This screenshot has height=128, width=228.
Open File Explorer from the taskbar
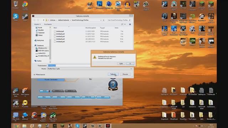pyautogui.click(x=24, y=126)
